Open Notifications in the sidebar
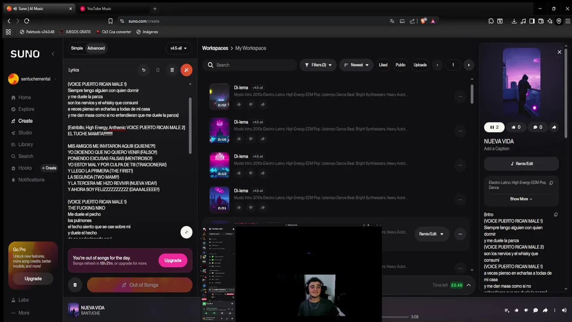The height and width of the screenshot is (322, 572). click(x=31, y=180)
